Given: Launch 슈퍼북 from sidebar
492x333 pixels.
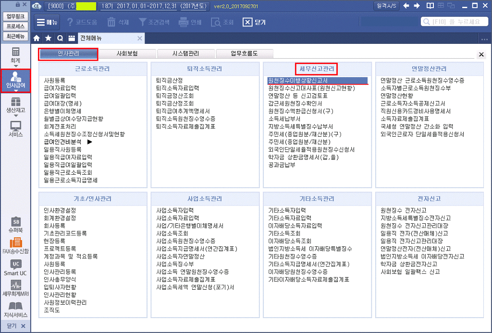Looking at the screenshot, I should pos(15,225).
